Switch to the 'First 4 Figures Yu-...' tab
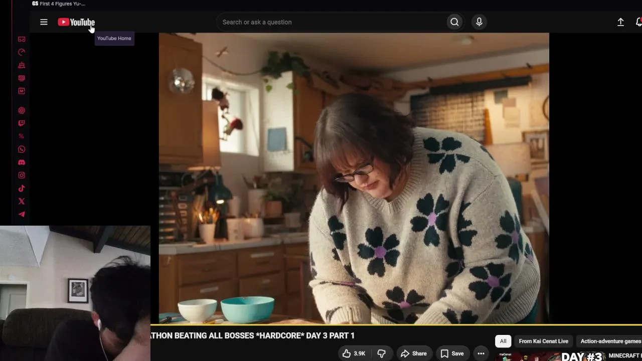This screenshot has width=642, height=361. pyautogui.click(x=59, y=4)
